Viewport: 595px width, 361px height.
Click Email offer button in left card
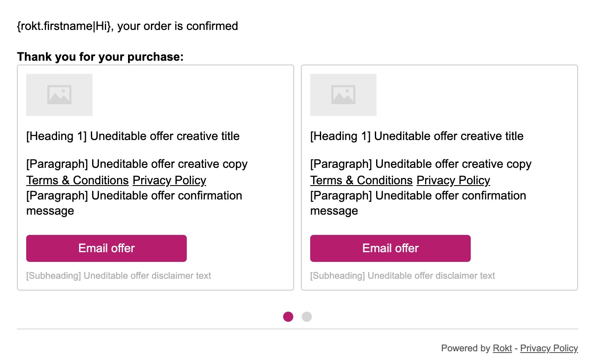point(106,248)
